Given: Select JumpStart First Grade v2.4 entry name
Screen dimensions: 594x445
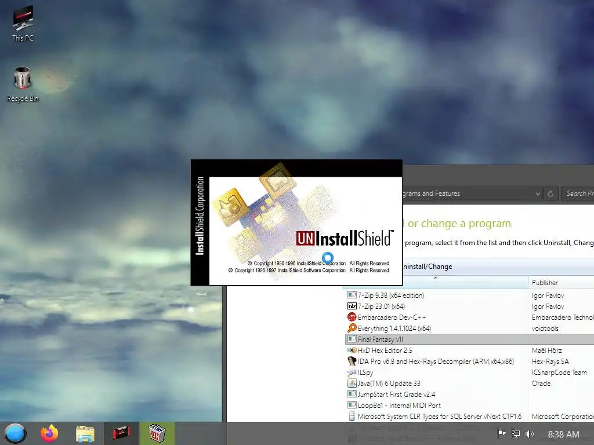Looking at the screenshot, I should click(396, 394).
